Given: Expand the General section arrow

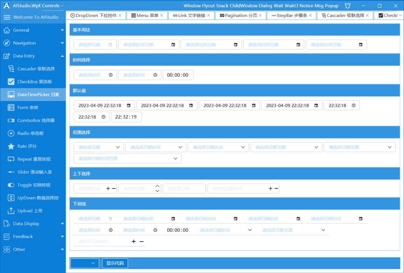Looking at the screenshot, I should [62, 30].
